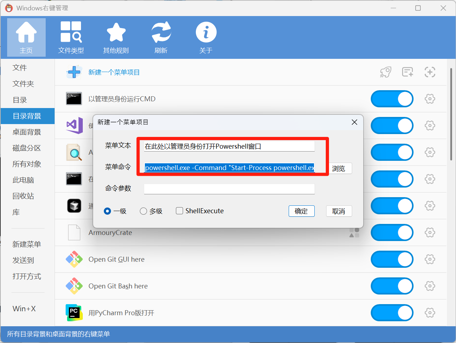This screenshot has width=456, height=343.
Task: Open gear settings on the Visual Studio row
Action: pos(430,126)
